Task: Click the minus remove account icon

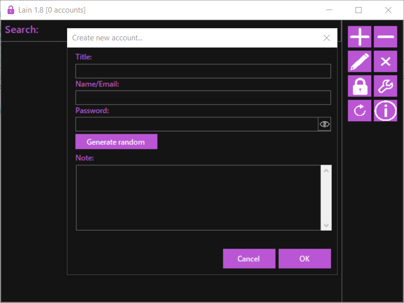Action: (x=385, y=36)
